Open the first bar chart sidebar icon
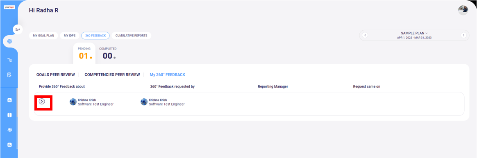Image resolution: width=477 pixels, height=158 pixels. 9,100
